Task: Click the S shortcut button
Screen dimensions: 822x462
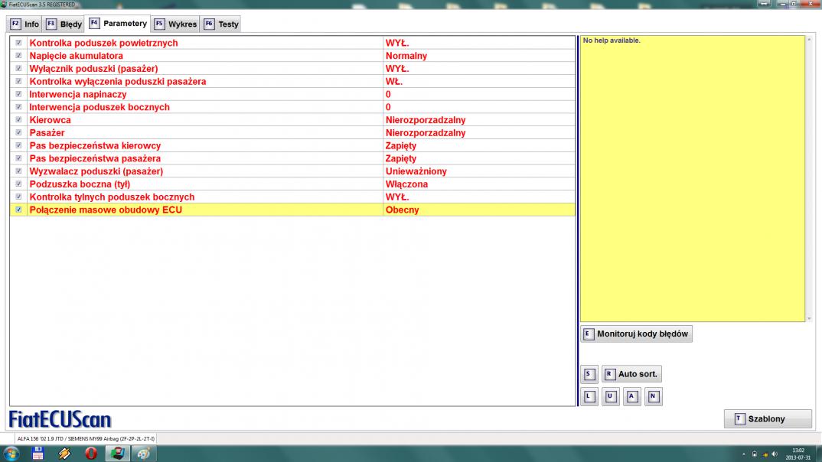Action: (x=589, y=374)
